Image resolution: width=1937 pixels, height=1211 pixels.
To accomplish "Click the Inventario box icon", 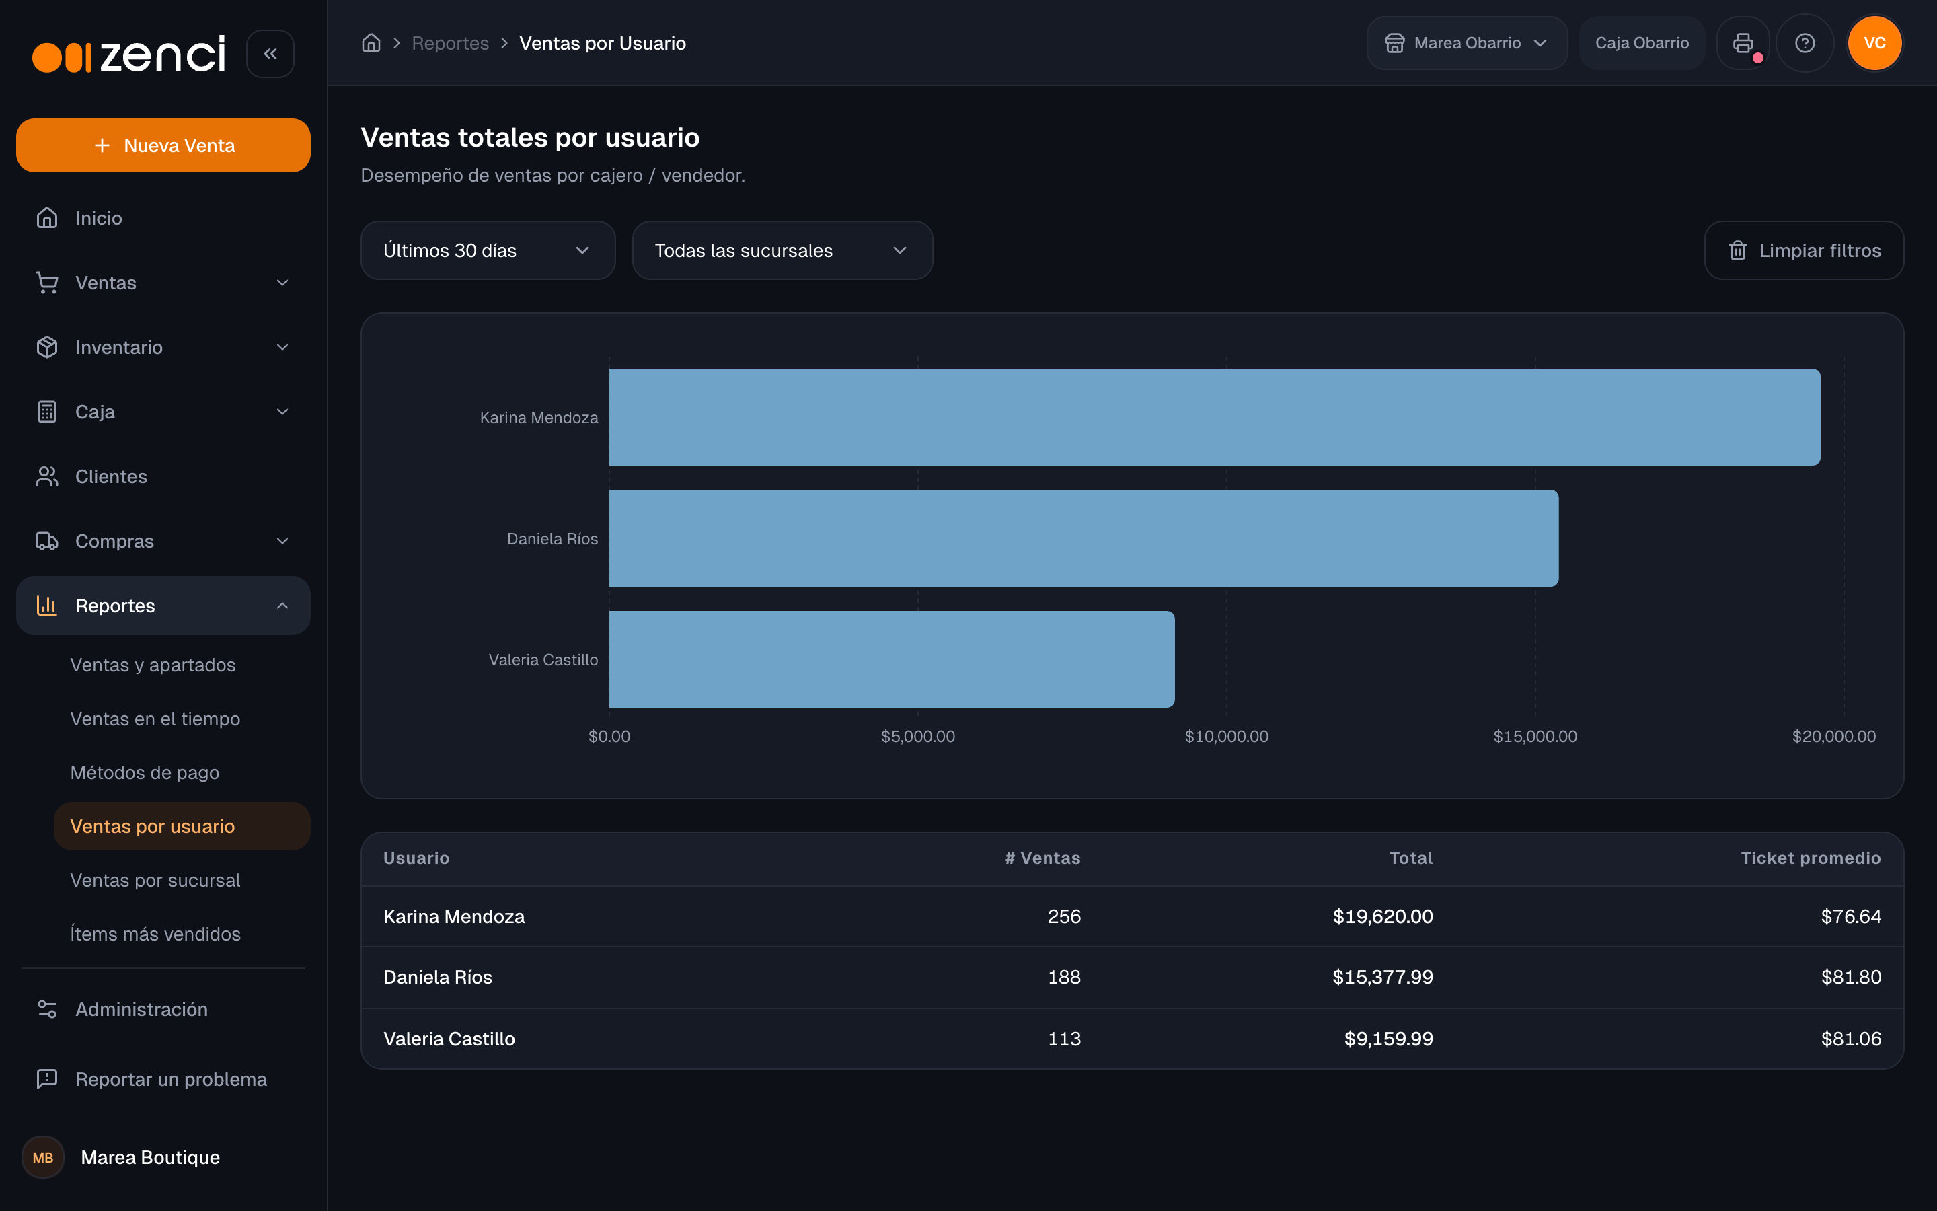I will pos(47,346).
